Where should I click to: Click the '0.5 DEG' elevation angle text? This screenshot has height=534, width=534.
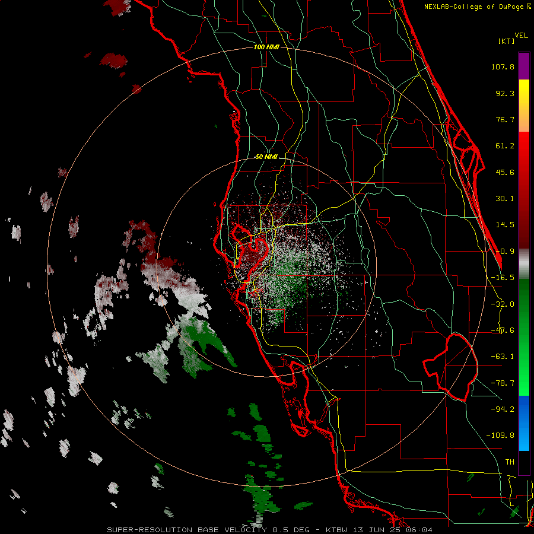pos(291,530)
